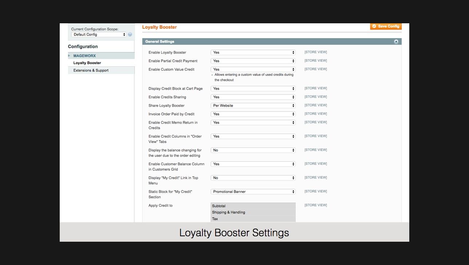The width and height of the screenshot is (469, 265).
Task: Select Subtotal in Apply Credit to list
Action: click(253, 206)
